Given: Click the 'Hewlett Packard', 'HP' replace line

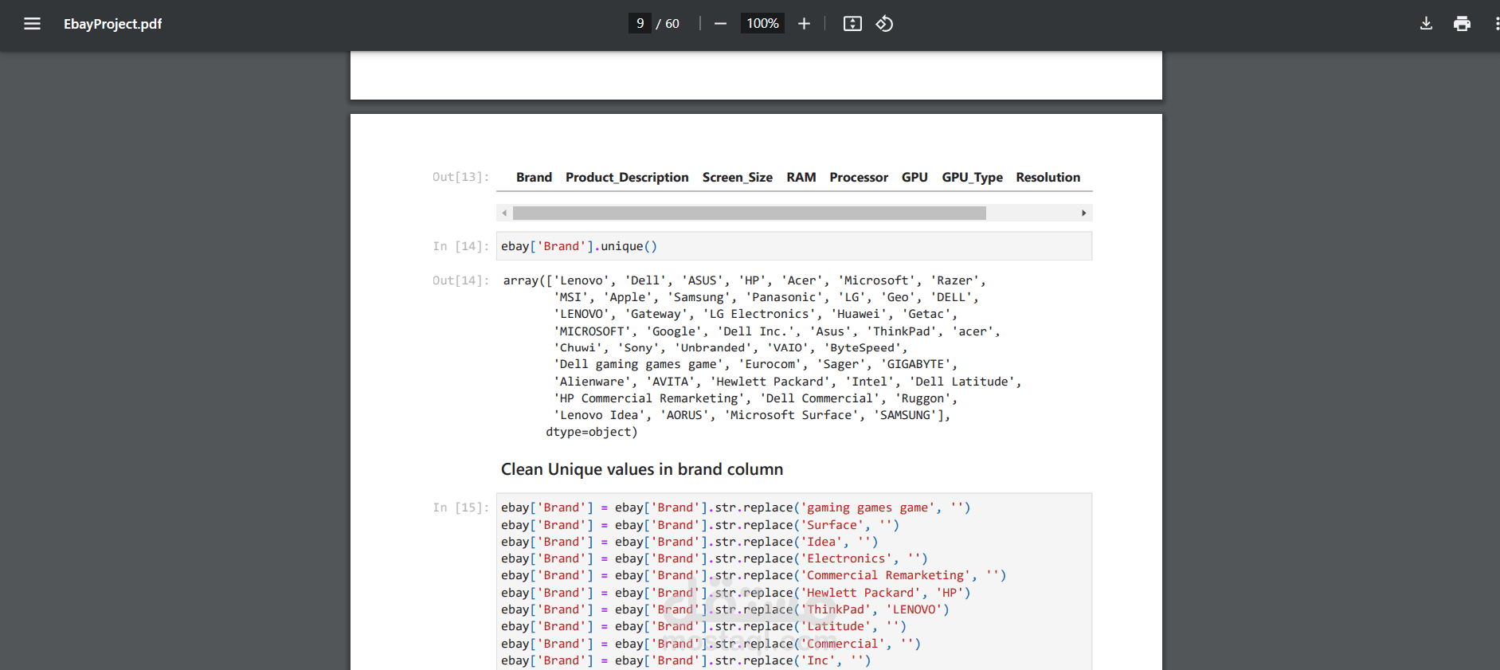Looking at the screenshot, I should (x=735, y=593).
